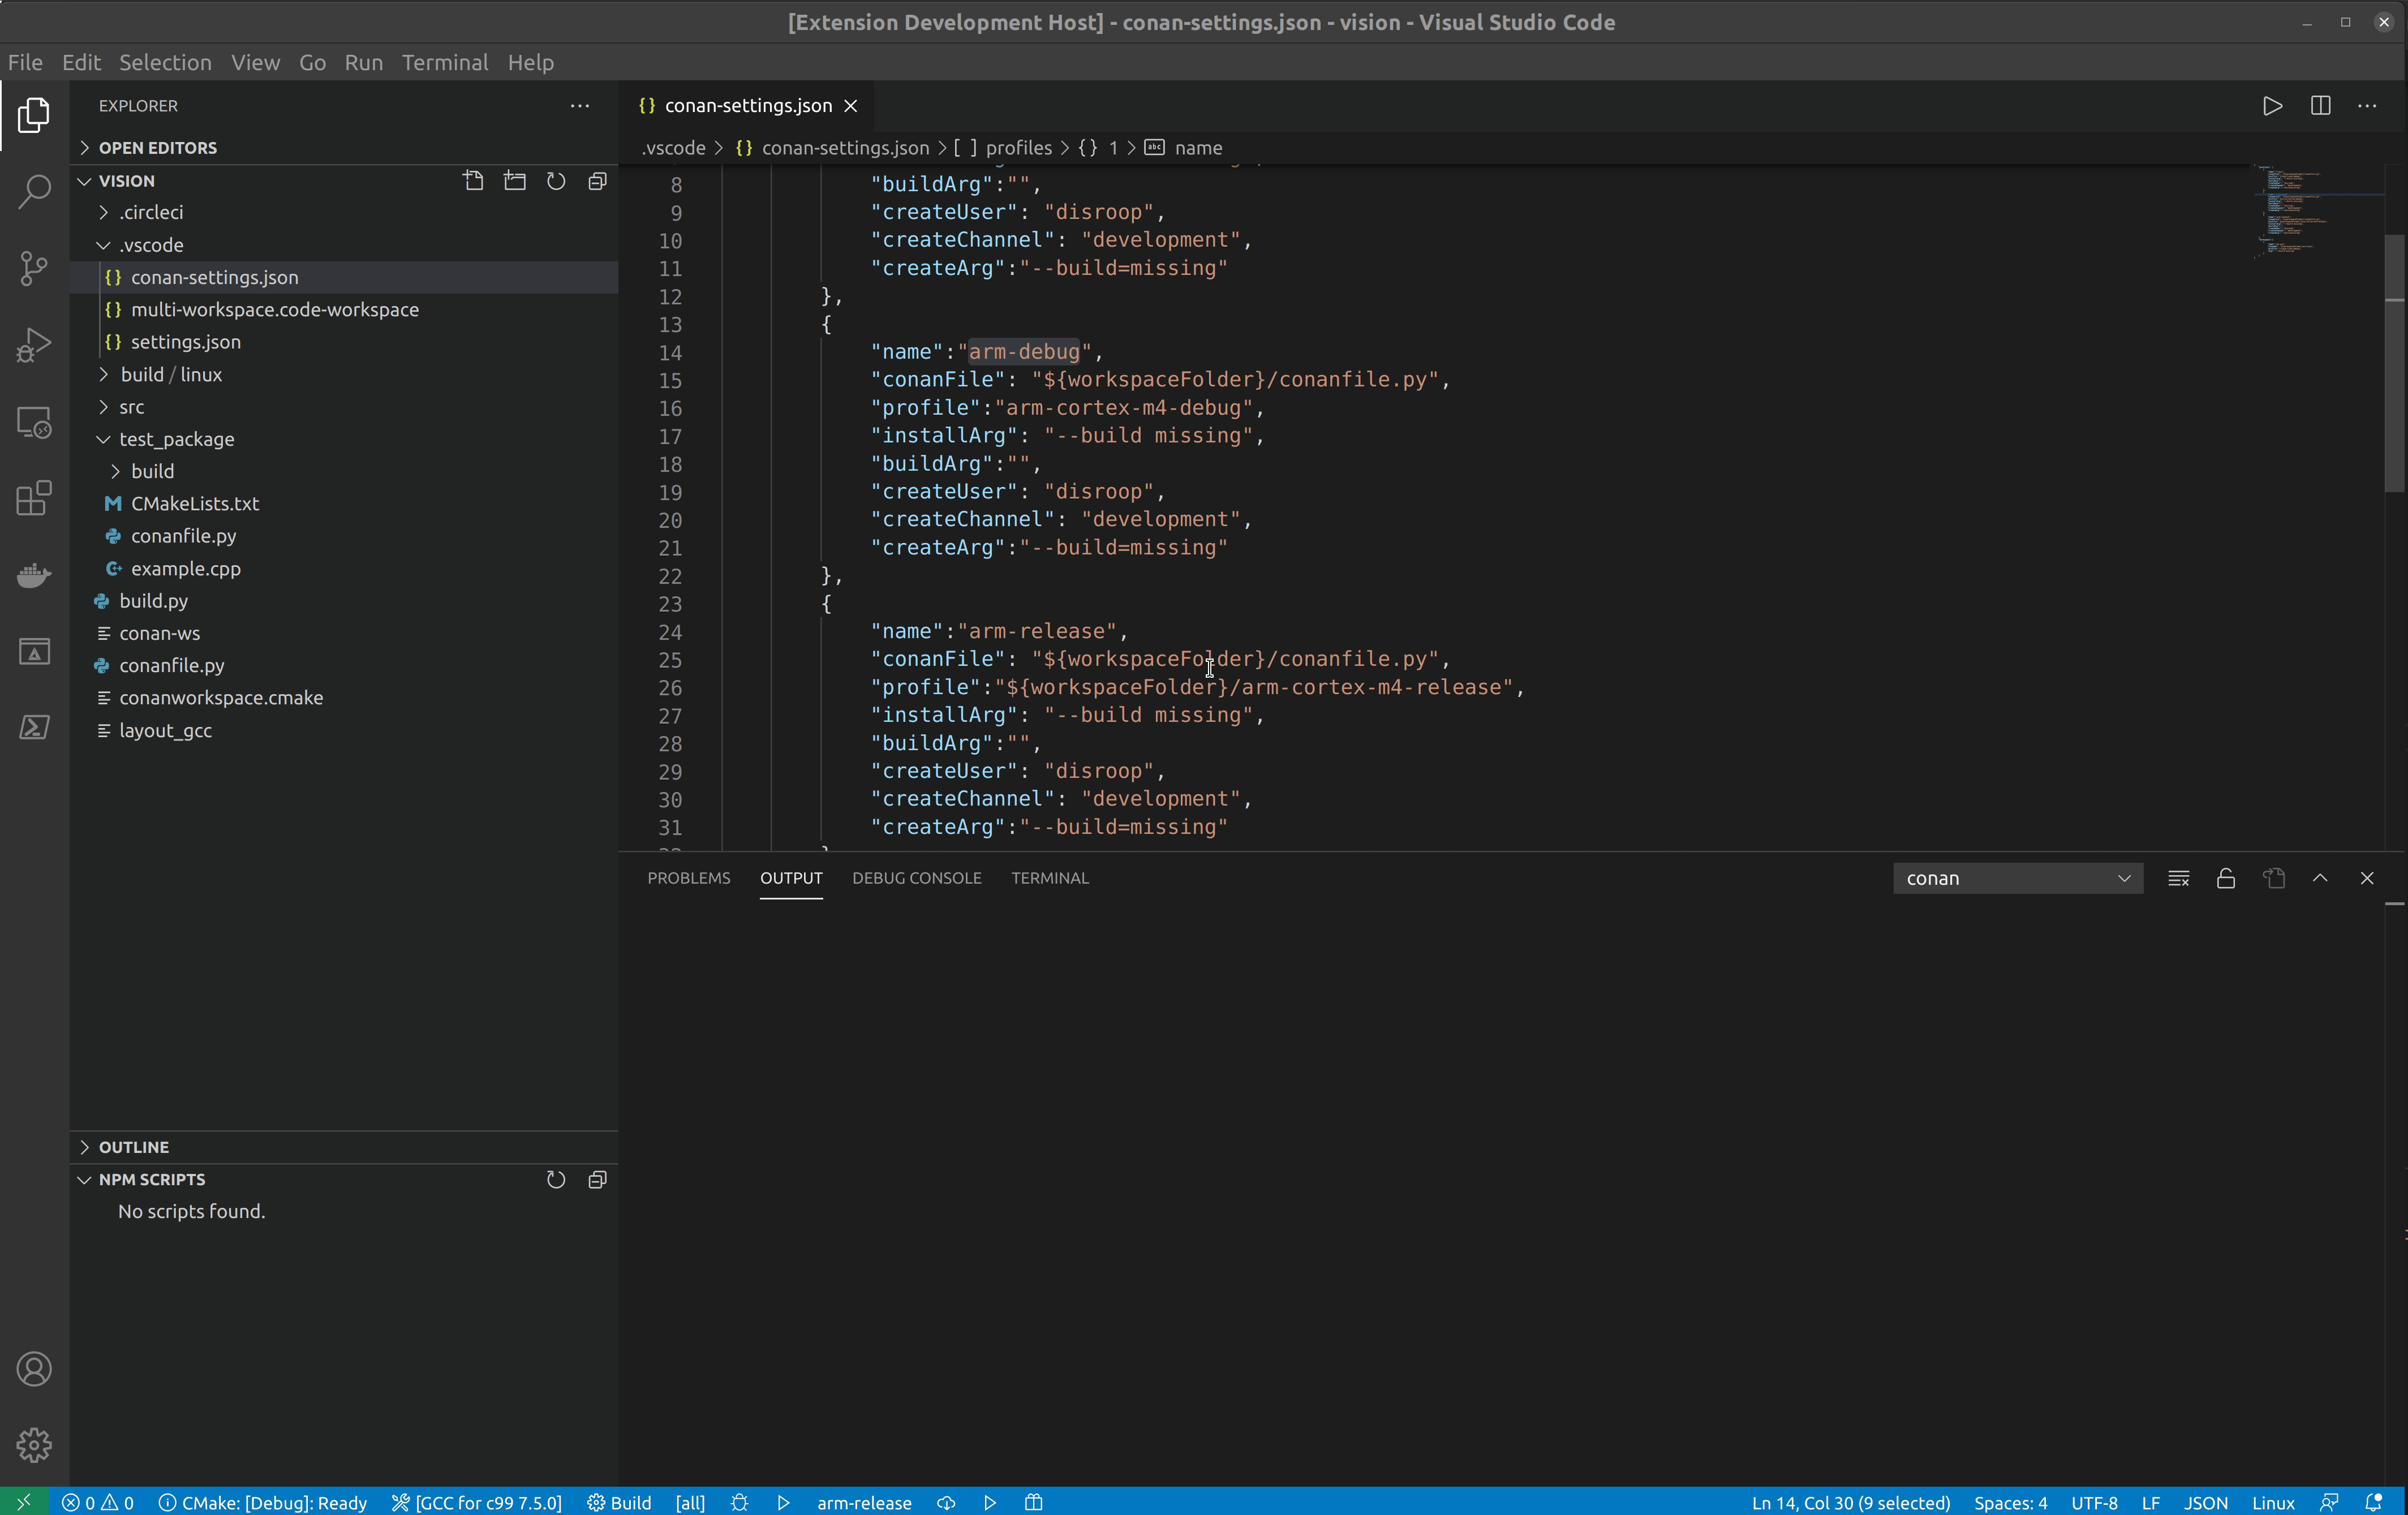Click the CMake Build status button
Screen dimensions: 2408x1515
[x=619, y=1502]
